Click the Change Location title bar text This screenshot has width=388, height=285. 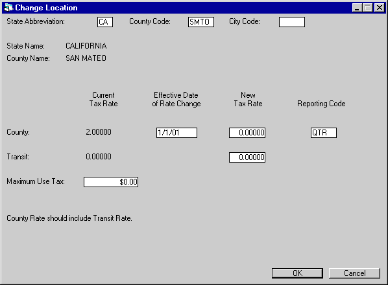tap(46, 8)
